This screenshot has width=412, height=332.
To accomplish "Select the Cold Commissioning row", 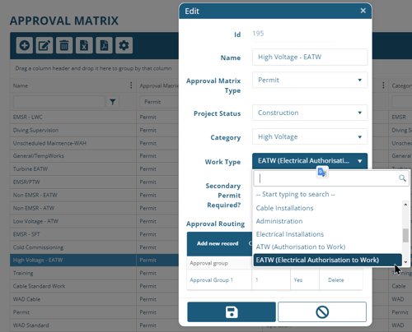I will (x=94, y=247).
